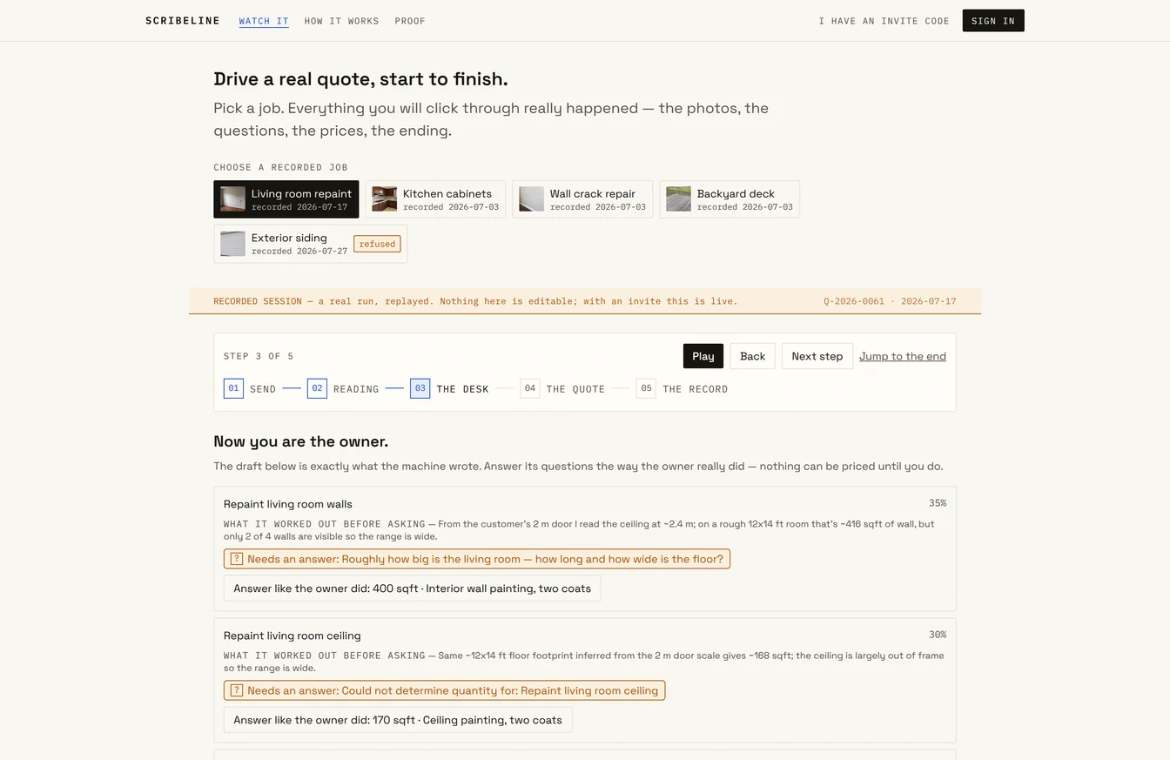Select the Living room repaint job
Screen dimensions: 1170x760
(286, 199)
